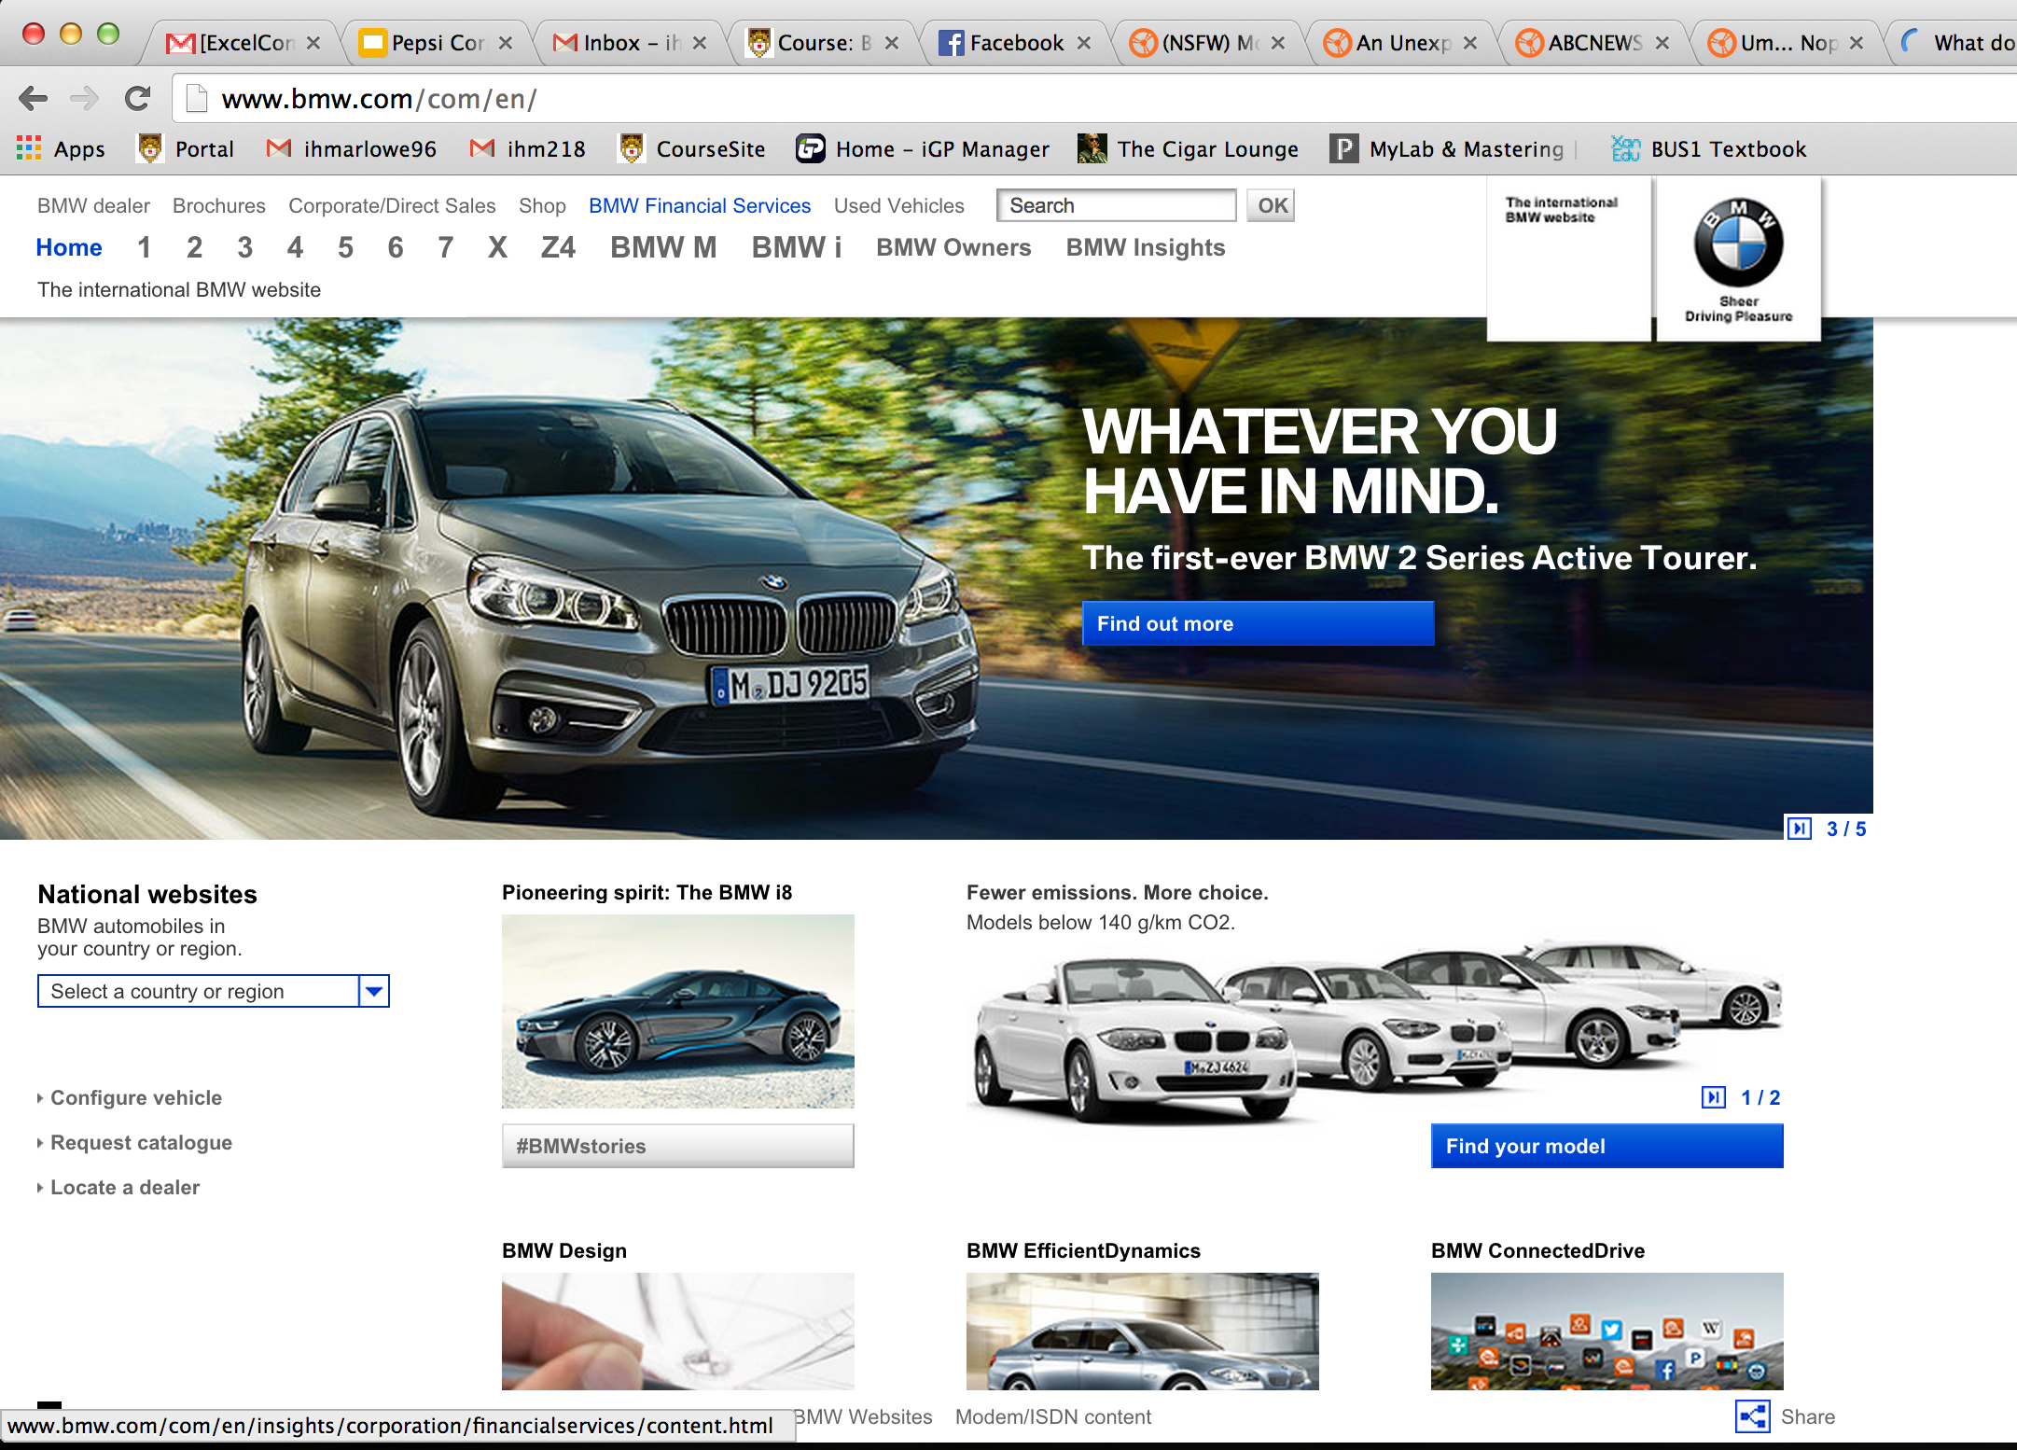Open the Portal bookmark
2017x1450 pixels.
(186, 149)
